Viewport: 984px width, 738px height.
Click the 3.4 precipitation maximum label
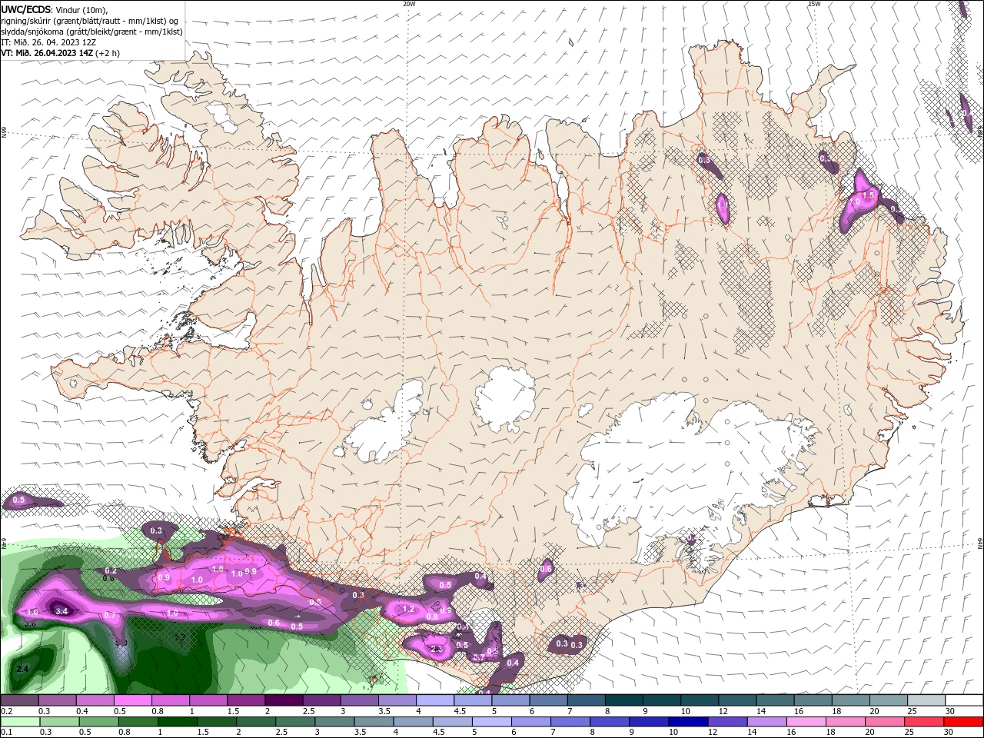[62, 611]
